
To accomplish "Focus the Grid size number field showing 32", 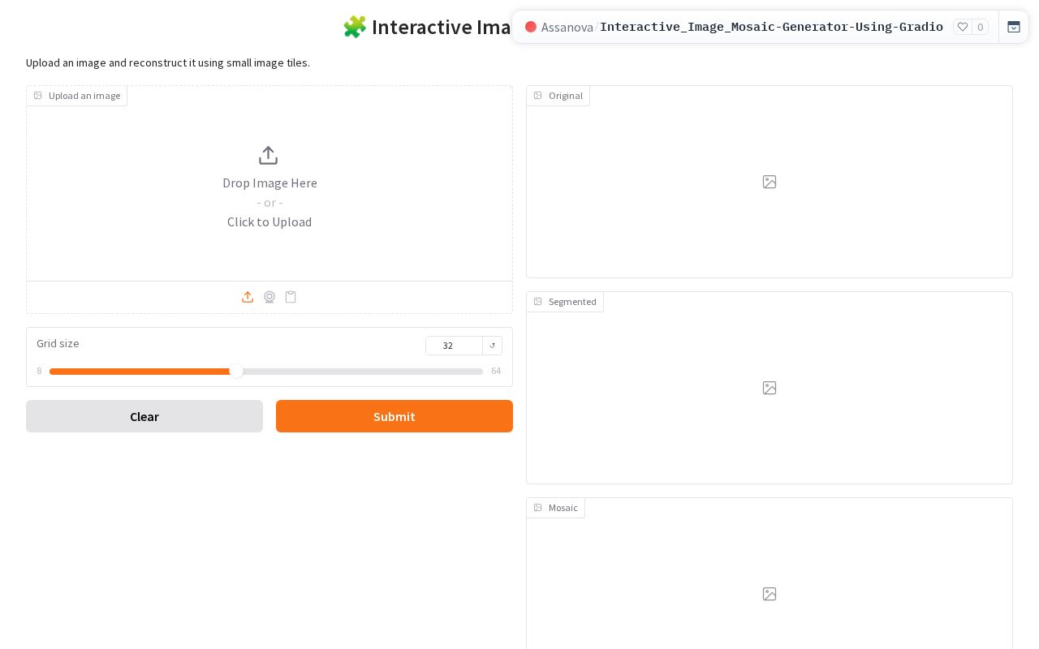I will coord(454,346).
